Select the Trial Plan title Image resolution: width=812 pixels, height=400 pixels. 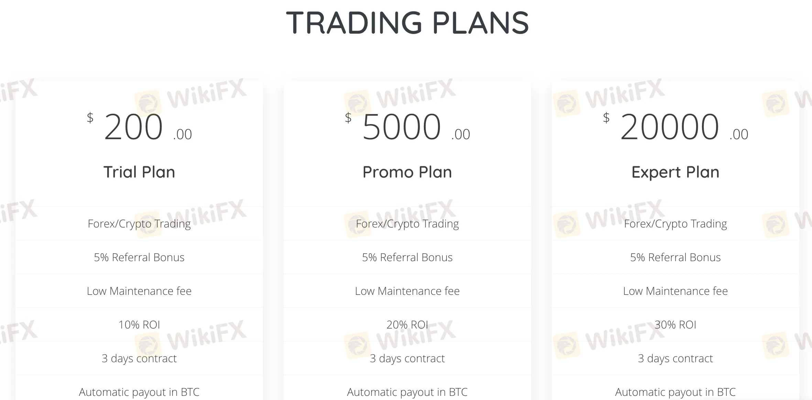[139, 172]
